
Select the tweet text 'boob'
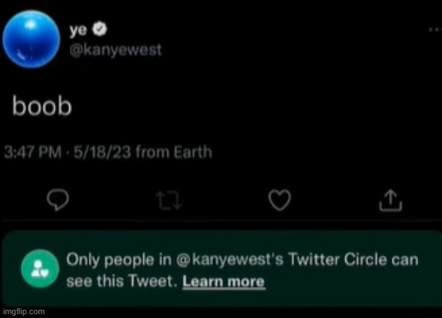pos(42,106)
